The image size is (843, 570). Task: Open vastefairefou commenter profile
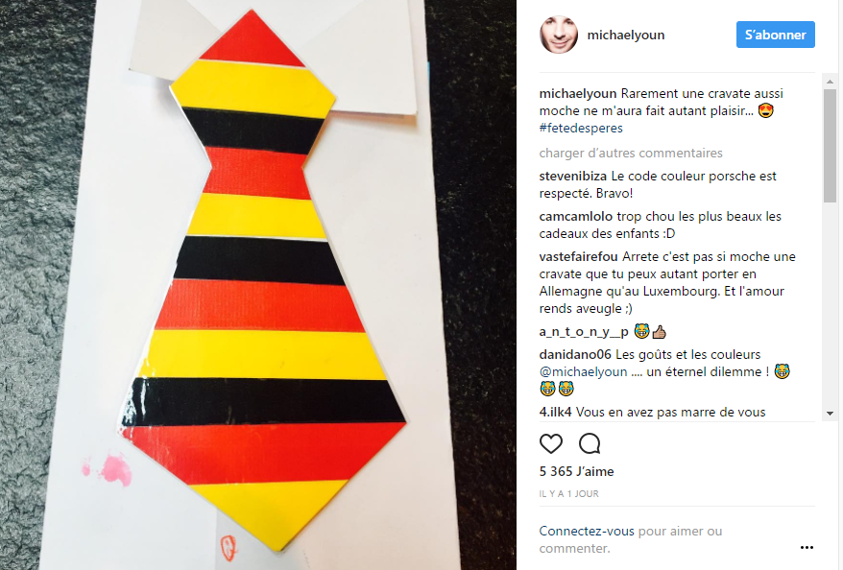(x=579, y=257)
